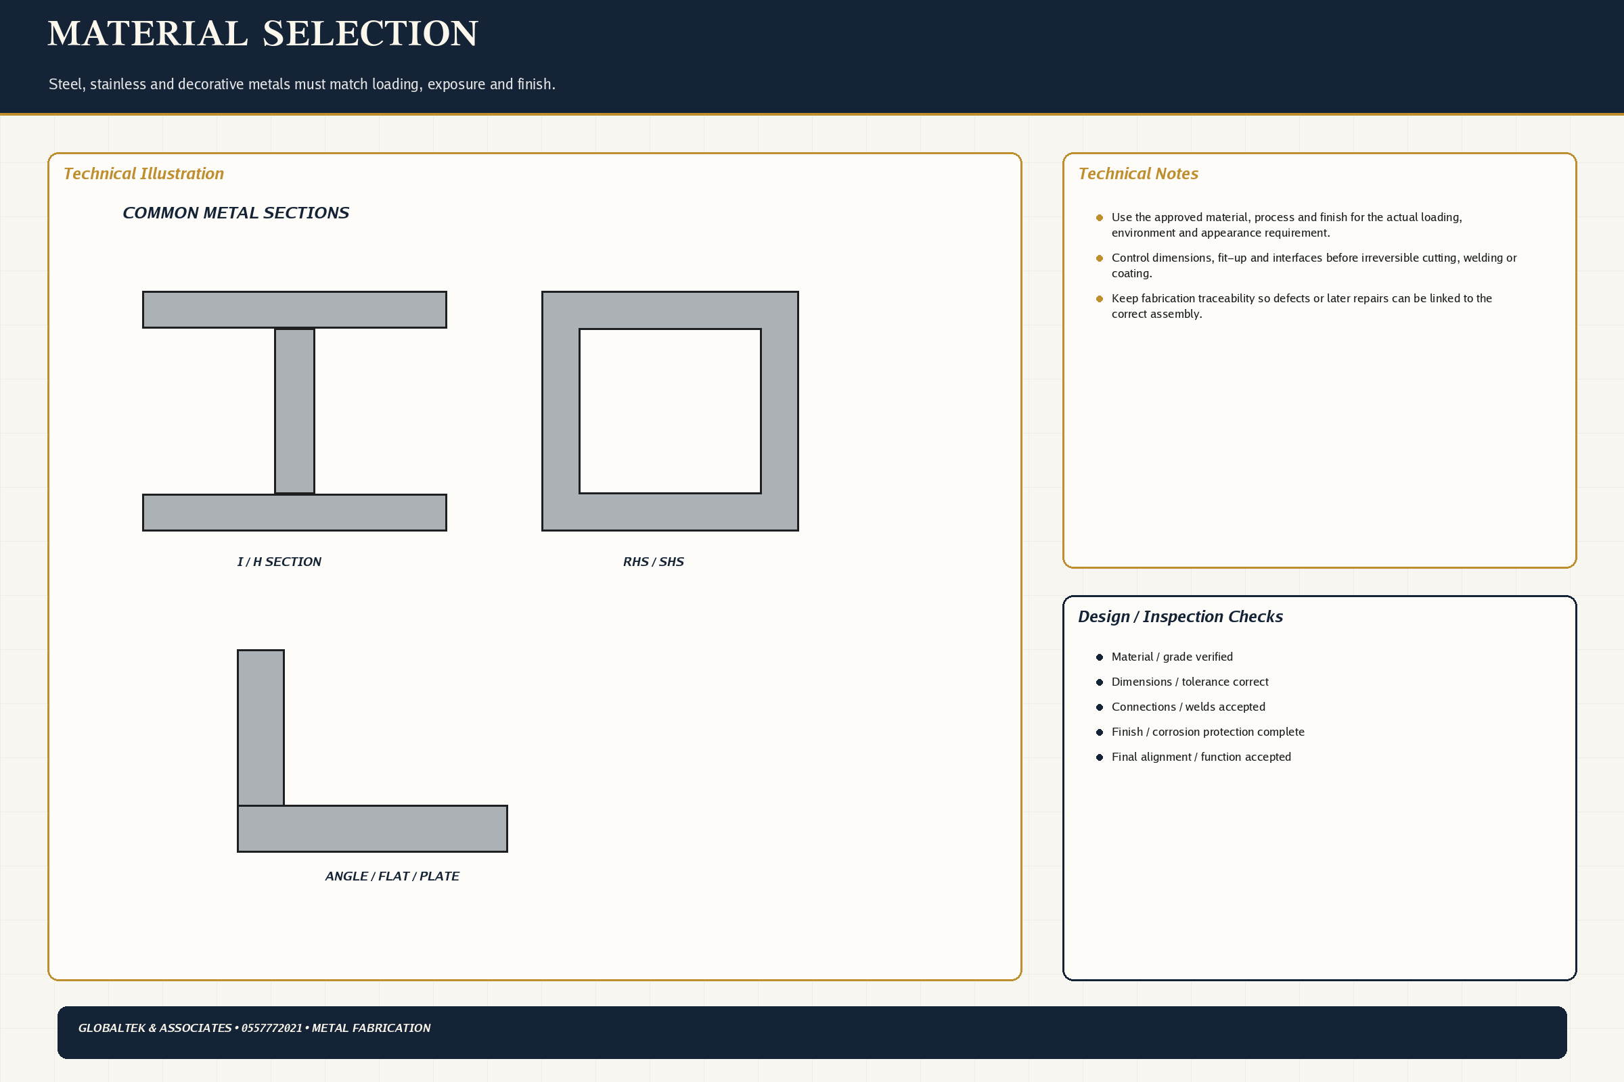Click the I-beam section drawing

pyautogui.click(x=295, y=411)
